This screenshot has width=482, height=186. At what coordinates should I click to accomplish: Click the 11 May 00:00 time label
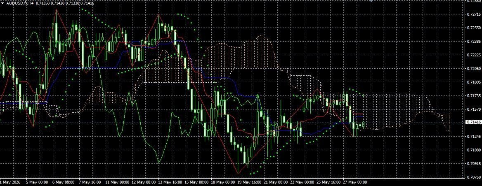pos(117,182)
